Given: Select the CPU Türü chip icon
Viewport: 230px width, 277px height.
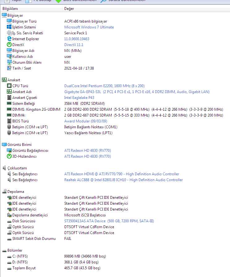Looking at the screenshot, I should 9,86.
